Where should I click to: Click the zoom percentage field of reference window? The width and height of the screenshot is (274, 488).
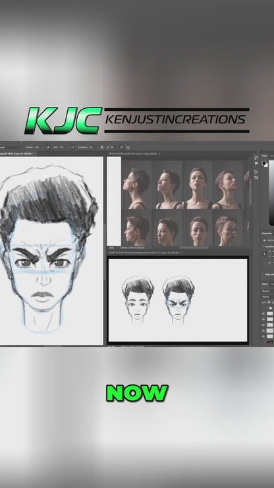click(x=111, y=248)
